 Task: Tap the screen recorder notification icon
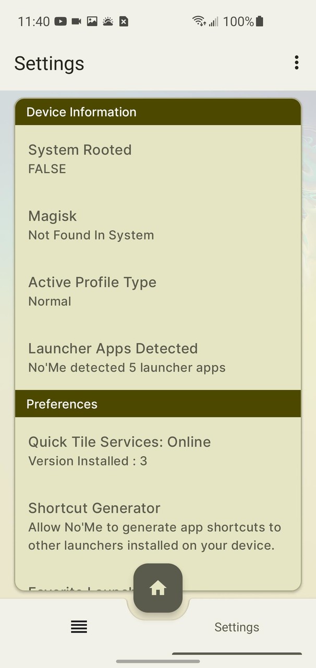tap(76, 21)
